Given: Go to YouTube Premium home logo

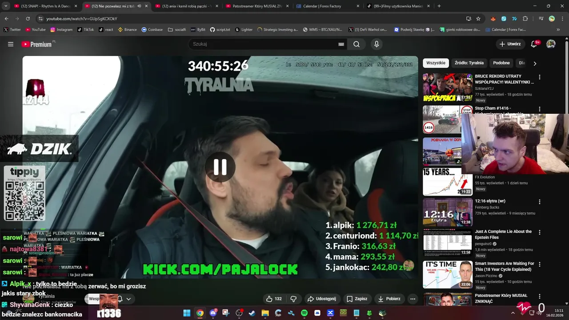Looking at the screenshot, I should 38,44.
